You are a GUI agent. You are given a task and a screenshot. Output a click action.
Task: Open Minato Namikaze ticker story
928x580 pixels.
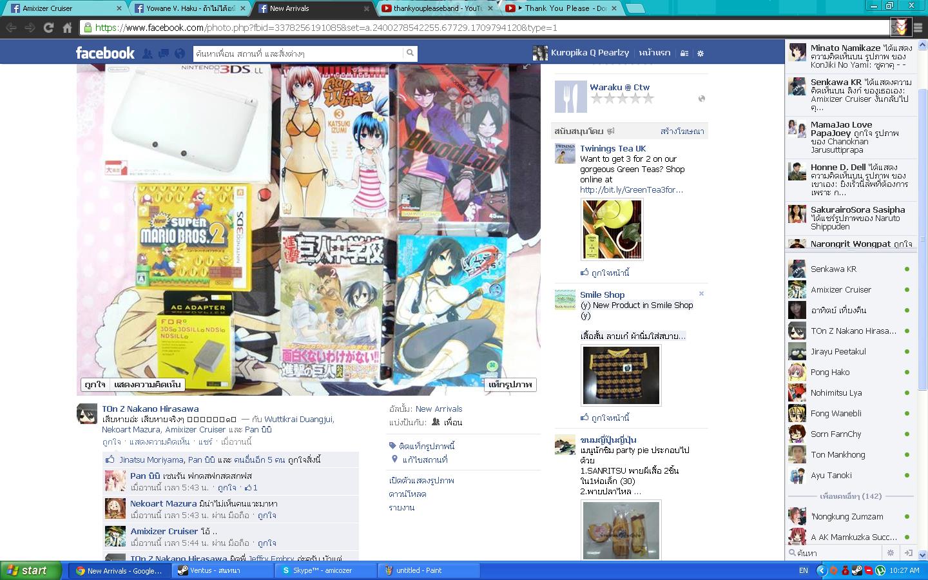[x=851, y=56]
